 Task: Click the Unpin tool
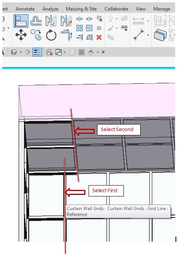[99, 18]
